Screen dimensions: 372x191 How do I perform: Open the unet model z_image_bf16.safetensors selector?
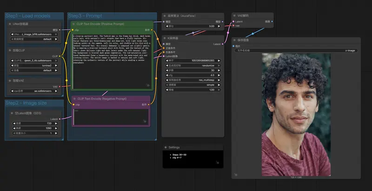[x=34, y=34]
